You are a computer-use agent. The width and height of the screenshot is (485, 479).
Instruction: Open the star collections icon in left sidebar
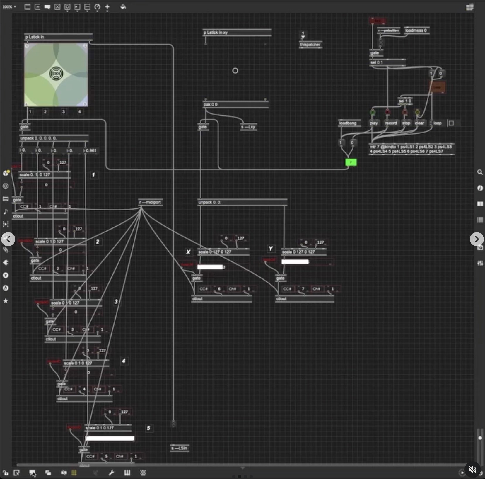click(6, 301)
